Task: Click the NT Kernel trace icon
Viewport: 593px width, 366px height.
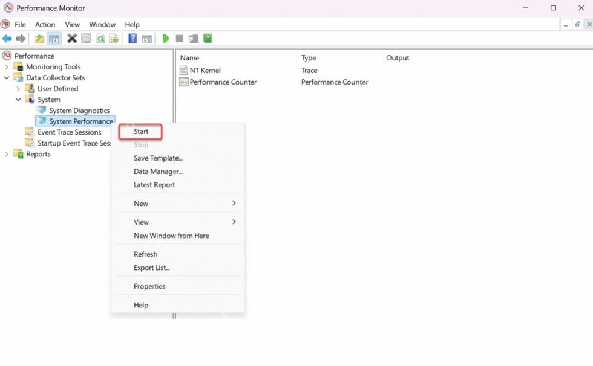Action: point(183,70)
